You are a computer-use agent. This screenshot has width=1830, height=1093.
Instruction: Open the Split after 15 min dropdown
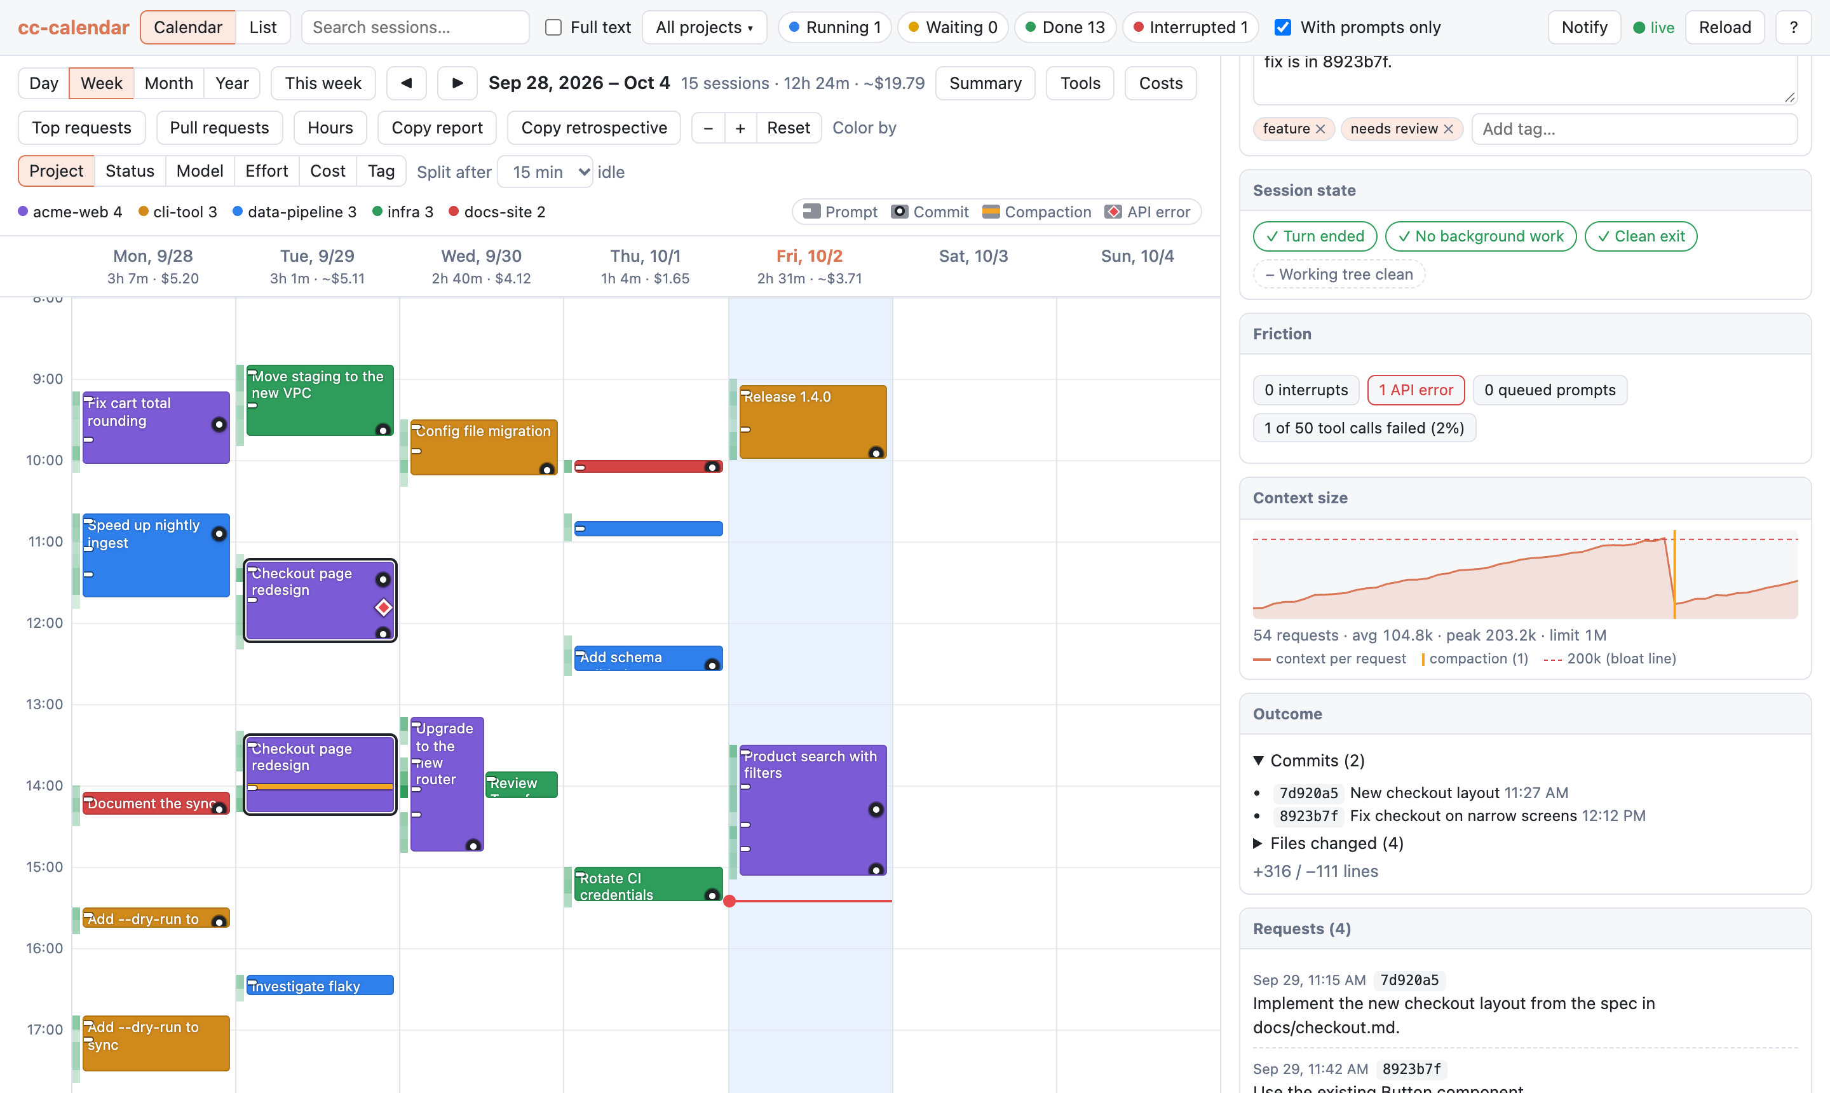coord(545,172)
